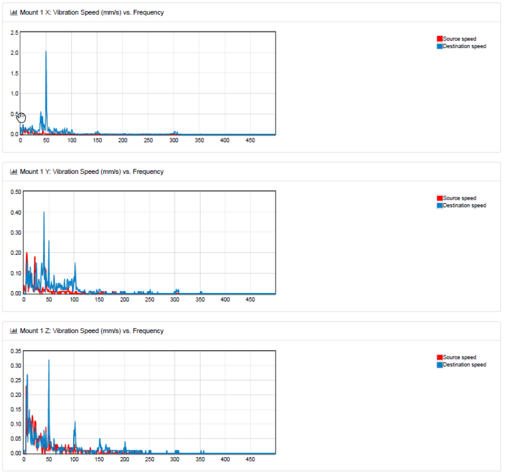Click red Source speed swatch in Mount 1 Z legend
Viewport: 506px width, 476px height.
(x=439, y=357)
